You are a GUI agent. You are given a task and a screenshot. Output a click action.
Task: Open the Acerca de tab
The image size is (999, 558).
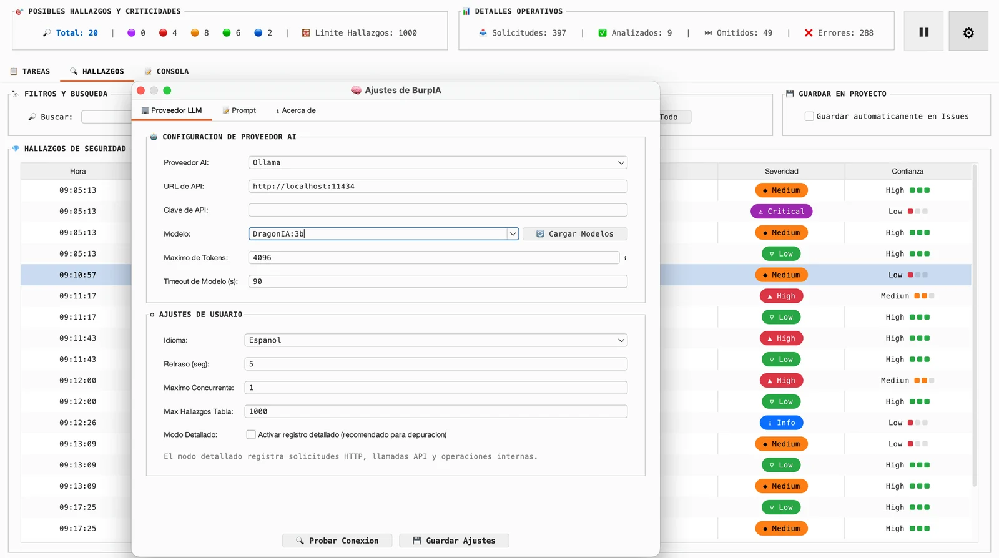pos(296,110)
